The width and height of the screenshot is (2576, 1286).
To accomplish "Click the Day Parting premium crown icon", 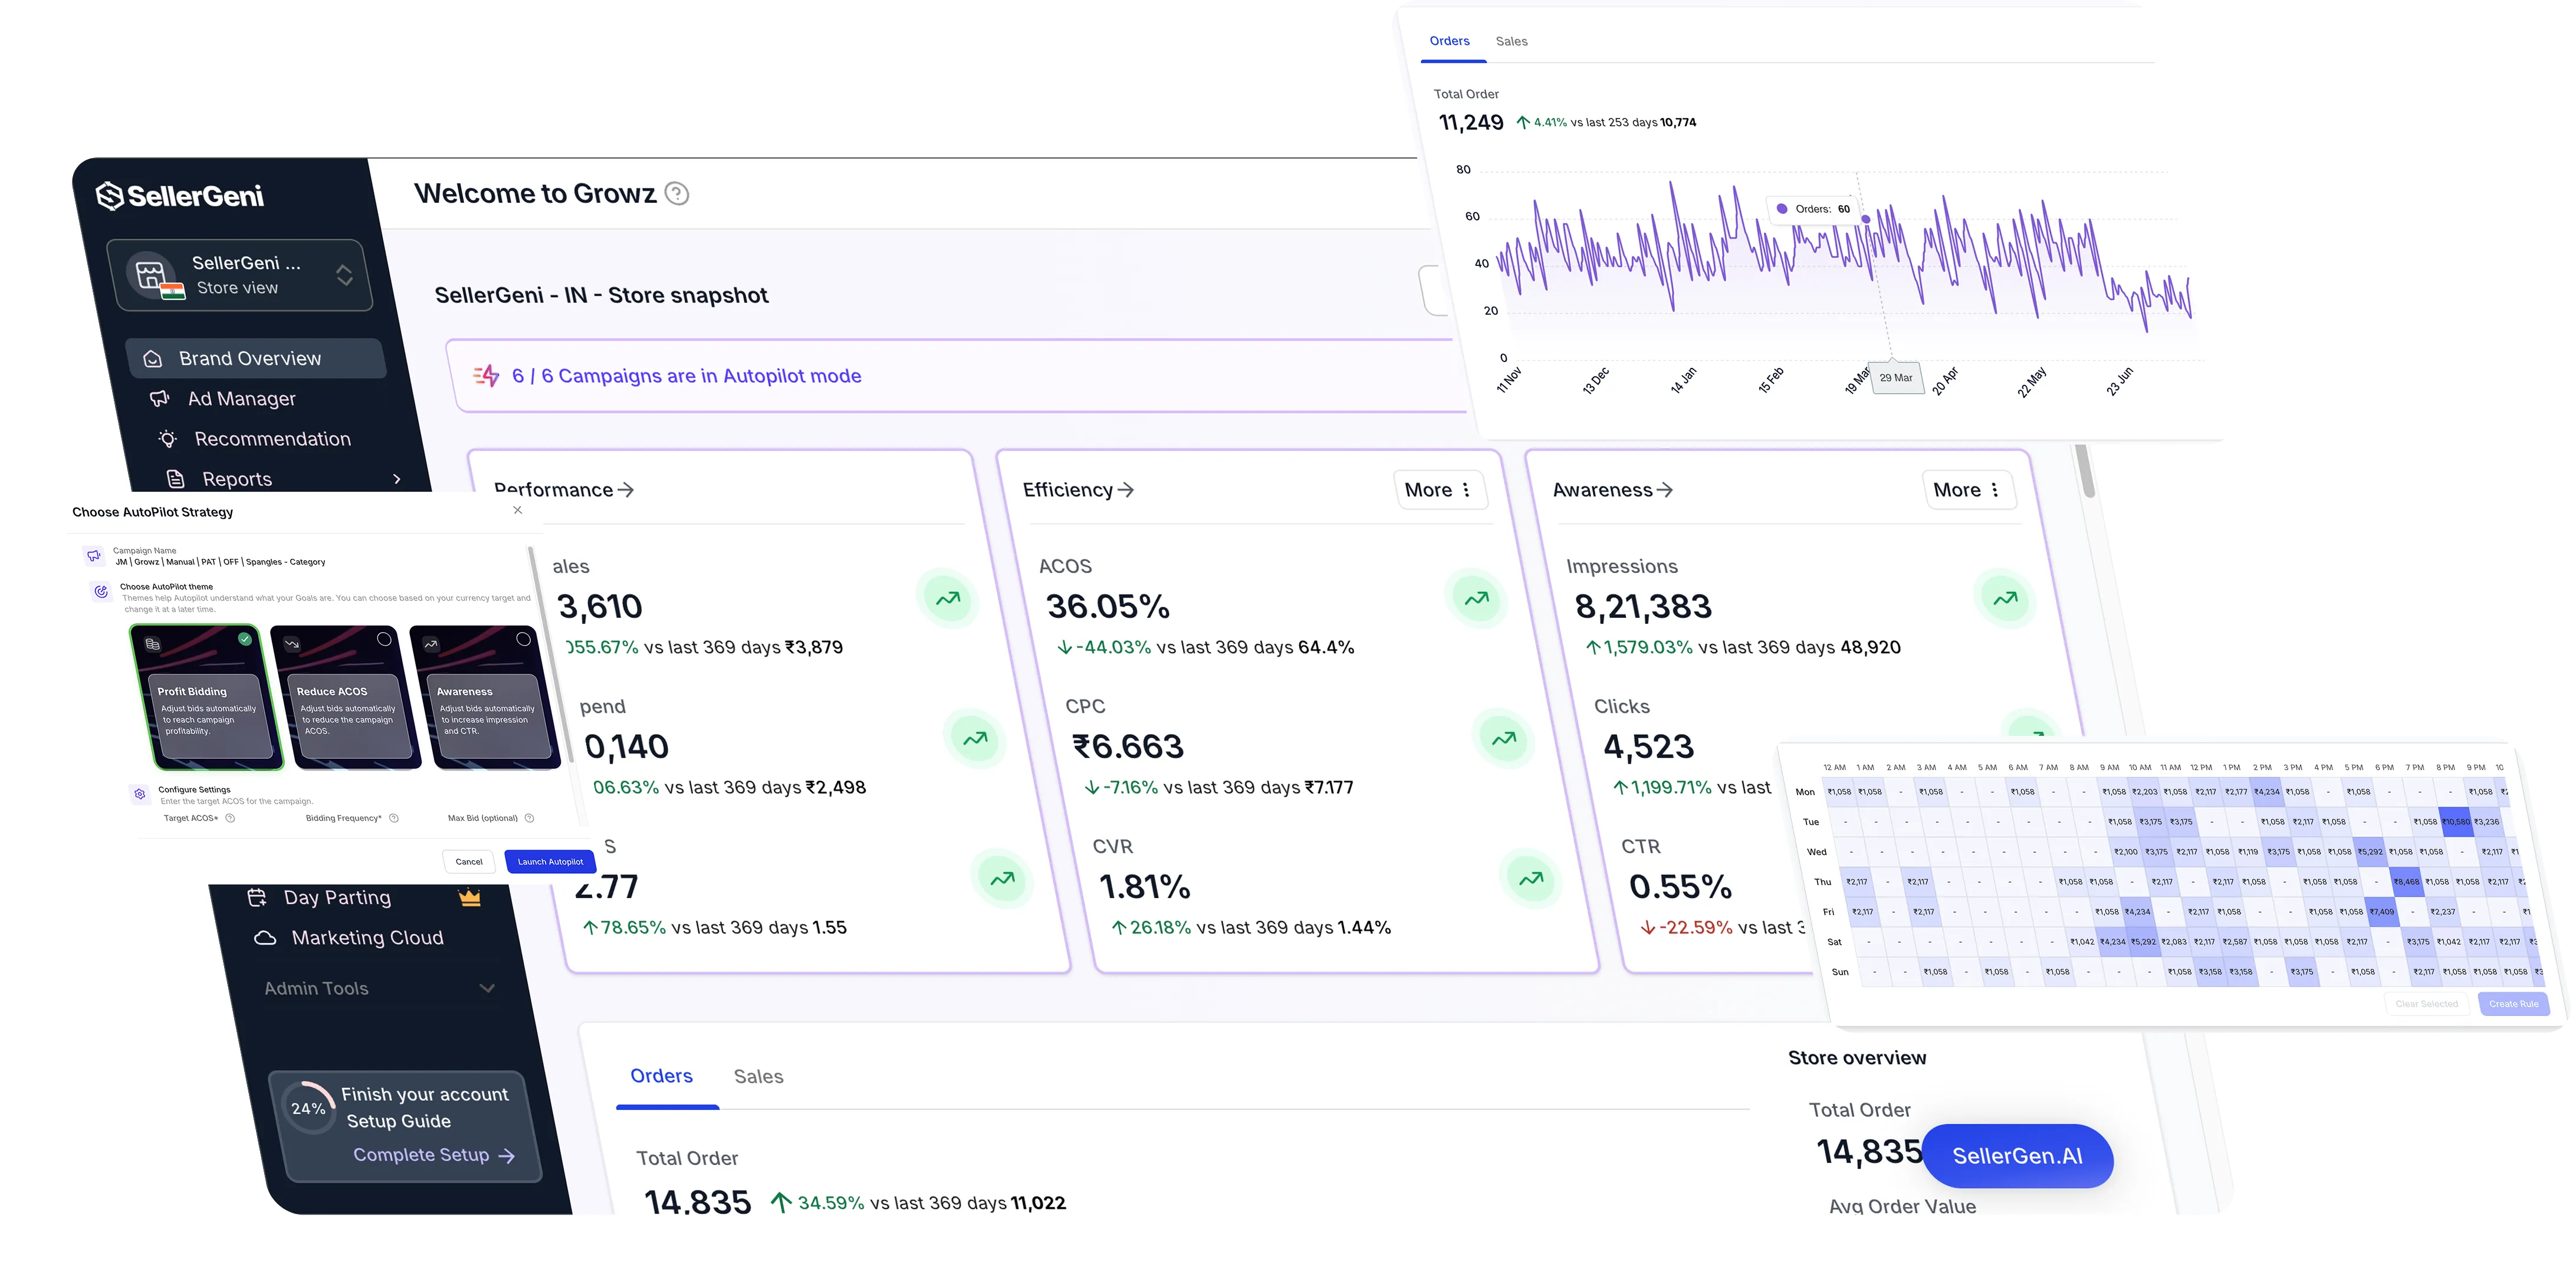I will (x=469, y=896).
